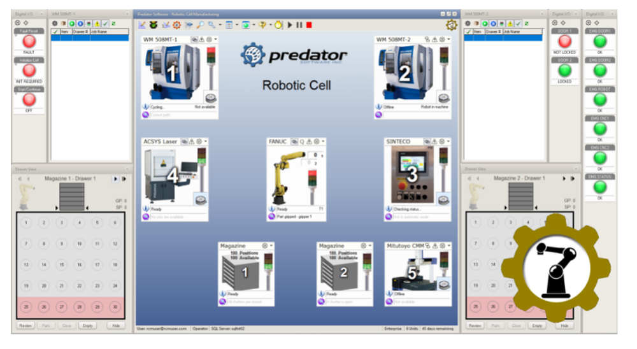The image size is (637, 349).
Task: Select position 30 in Magazine 1 drawer grid
Action: (115, 307)
